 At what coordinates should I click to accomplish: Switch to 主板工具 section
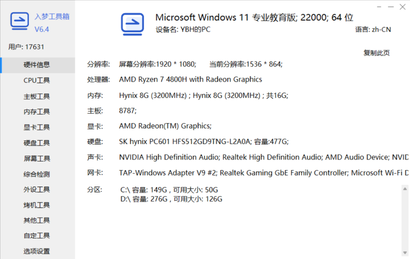point(36,97)
